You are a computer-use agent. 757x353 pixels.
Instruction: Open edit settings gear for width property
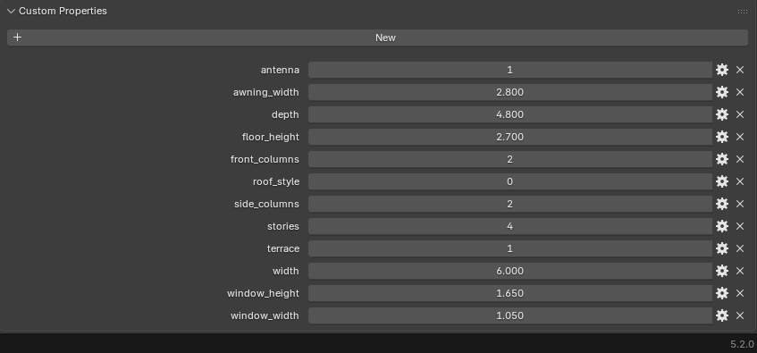click(722, 271)
